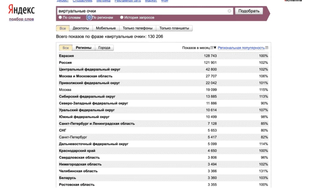
Task: Clear the search query with the X icon
Action: pos(229,11)
